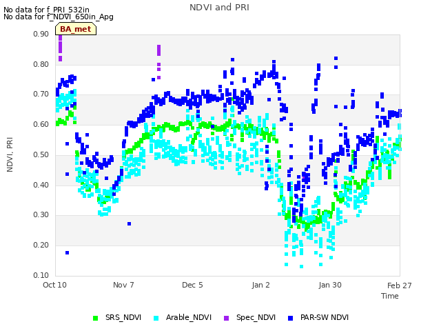
Task: Click the Feb 27 x-axis label
Action: point(400,285)
